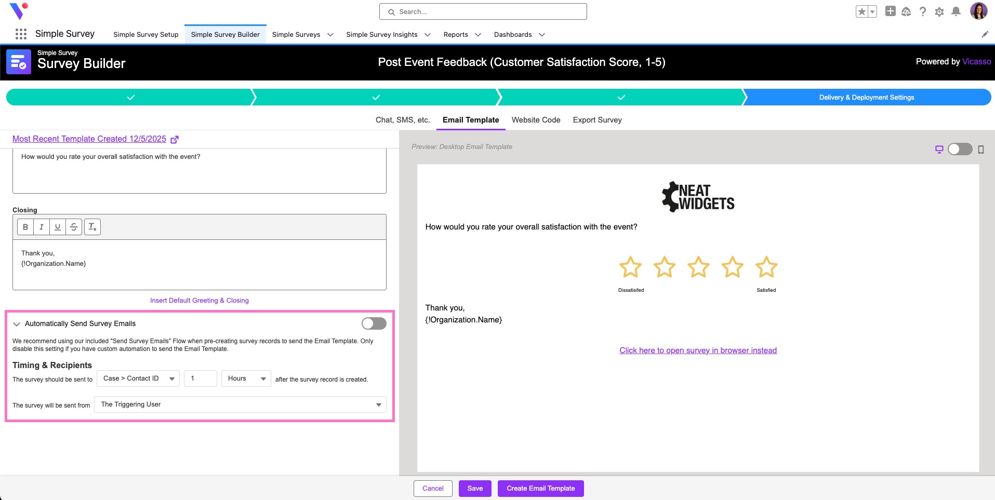Open the App Launcher dots grid
Image resolution: width=995 pixels, height=500 pixels.
21,34
